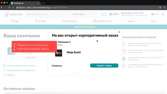The image size is (167, 94).
Task: Open 'Другие номера' link
Action: tap(127, 15)
